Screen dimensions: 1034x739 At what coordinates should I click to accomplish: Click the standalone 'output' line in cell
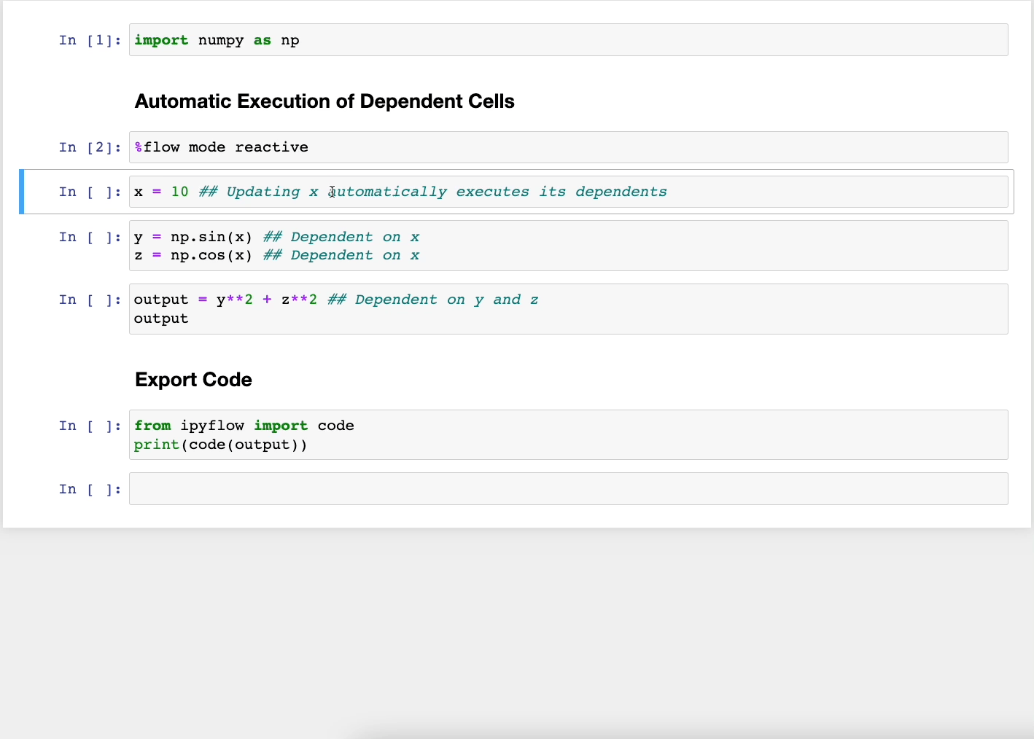[x=161, y=318]
